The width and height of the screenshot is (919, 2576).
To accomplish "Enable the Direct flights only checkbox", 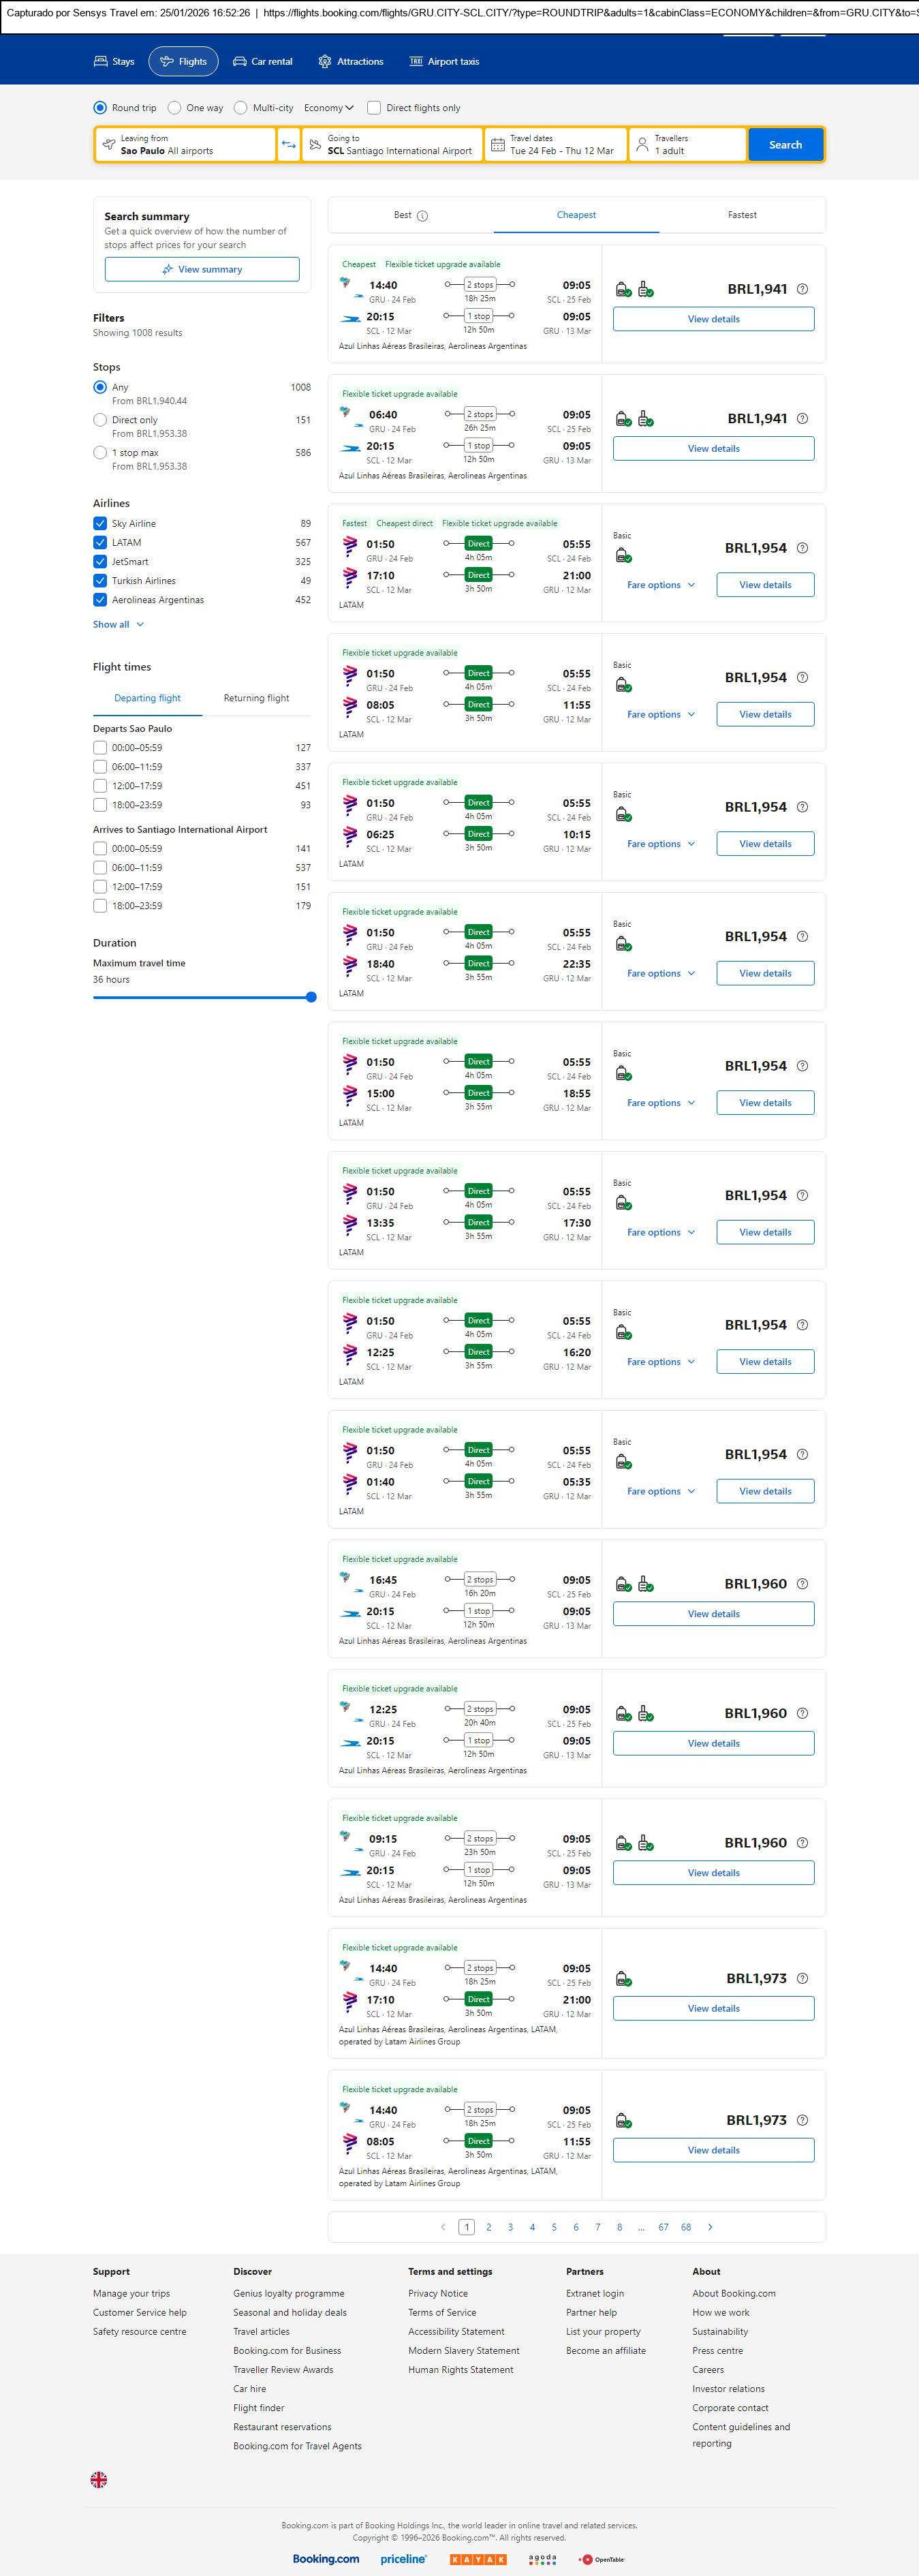I will (374, 108).
